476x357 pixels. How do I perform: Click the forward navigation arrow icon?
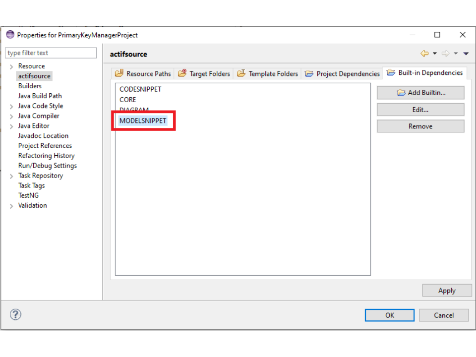pos(445,54)
